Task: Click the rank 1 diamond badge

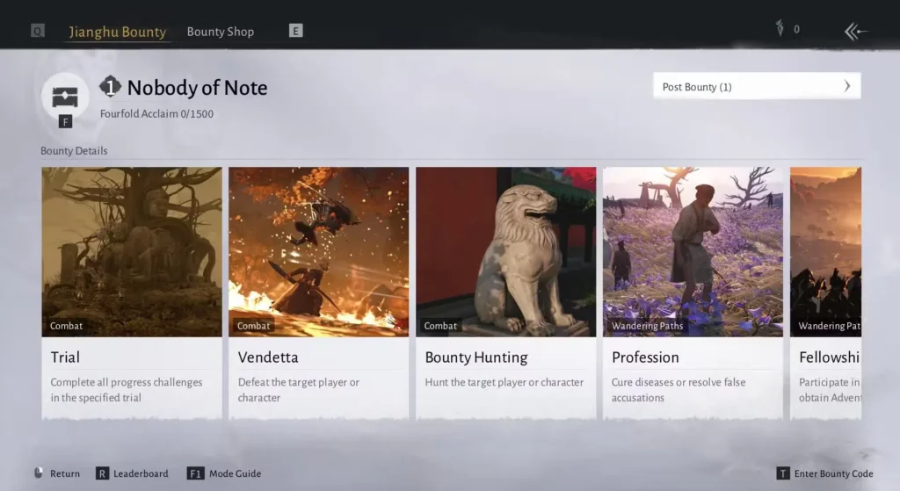Action: click(x=110, y=87)
